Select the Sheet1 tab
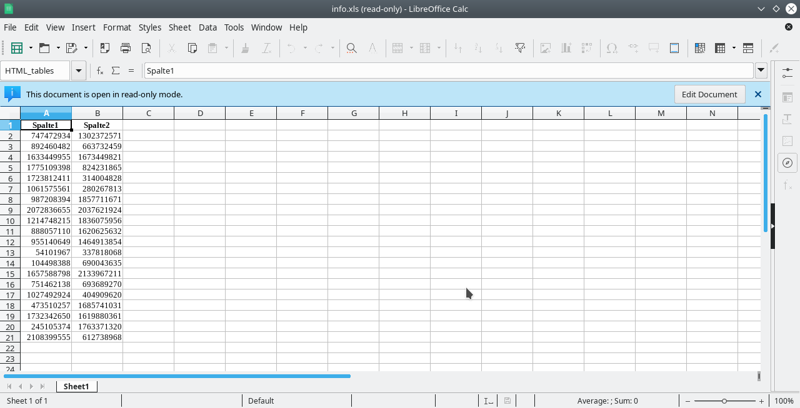This screenshot has height=408, width=800. tap(76, 386)
